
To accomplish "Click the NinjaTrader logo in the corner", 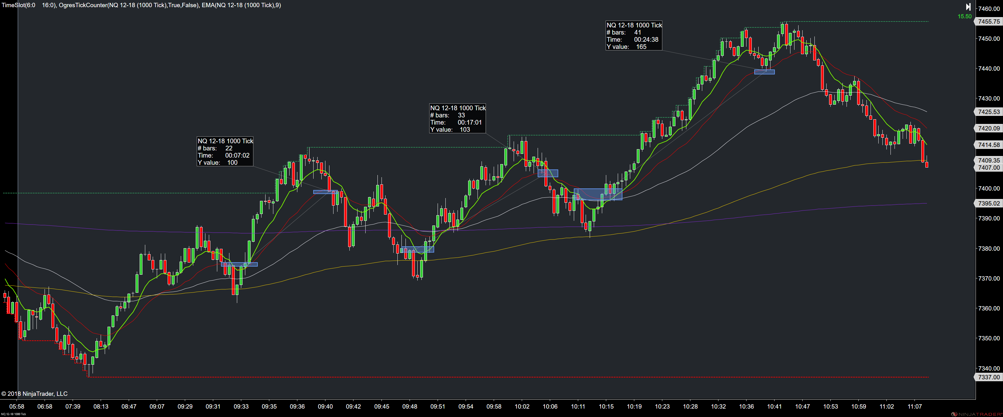I will point(977,414).
